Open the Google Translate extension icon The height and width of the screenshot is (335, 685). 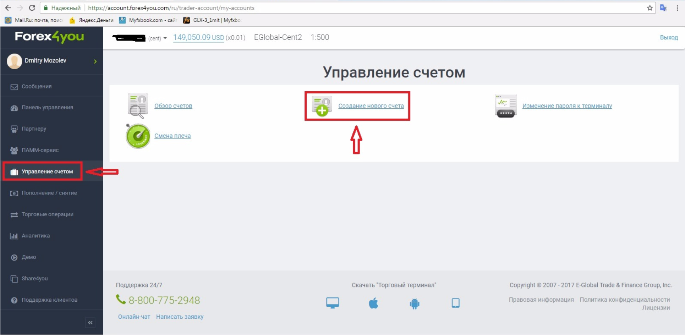coord(663,8)
